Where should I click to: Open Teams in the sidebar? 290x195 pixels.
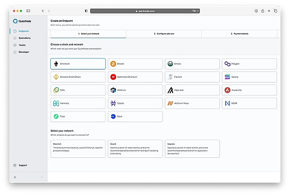click(x=22, y=45)
